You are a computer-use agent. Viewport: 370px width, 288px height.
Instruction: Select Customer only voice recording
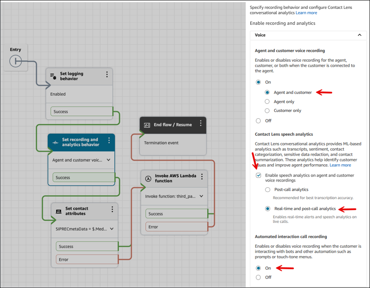coord(267,111)
